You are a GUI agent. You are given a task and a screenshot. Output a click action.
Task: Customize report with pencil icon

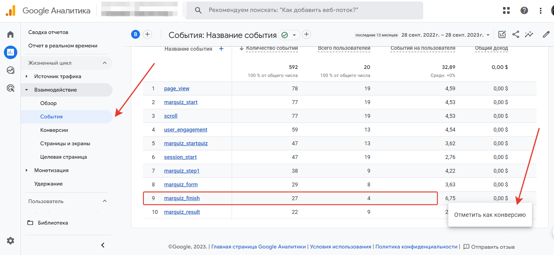click(546, 34)
